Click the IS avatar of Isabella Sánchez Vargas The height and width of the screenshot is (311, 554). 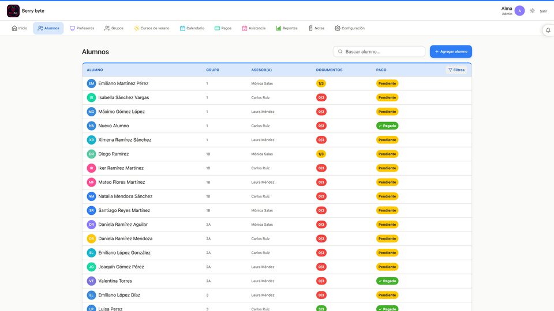[92, 98]
